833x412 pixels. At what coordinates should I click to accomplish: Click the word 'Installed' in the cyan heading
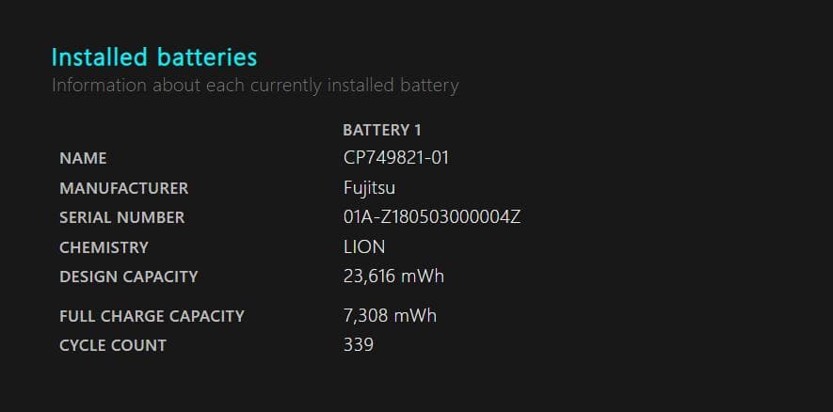(x=97, y=57)
